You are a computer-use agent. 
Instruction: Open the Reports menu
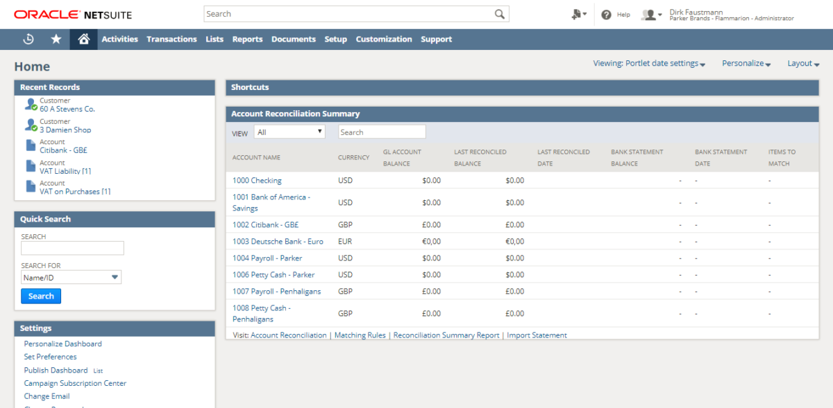[248, 39]
